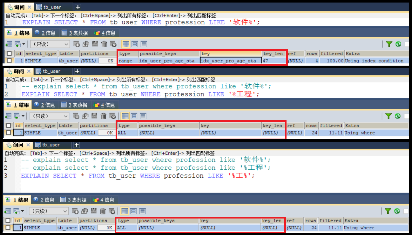Viewport: 412px width, 235px height.
Task: Tick the row checkbox in middle panel result
Action: coord(9,133)
